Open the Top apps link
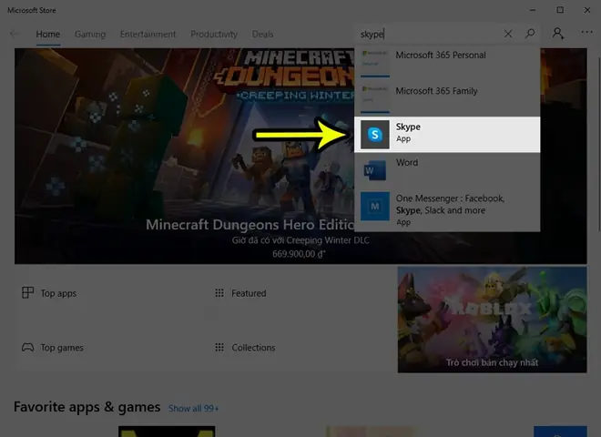601x437 pixels. click(58, 293)
